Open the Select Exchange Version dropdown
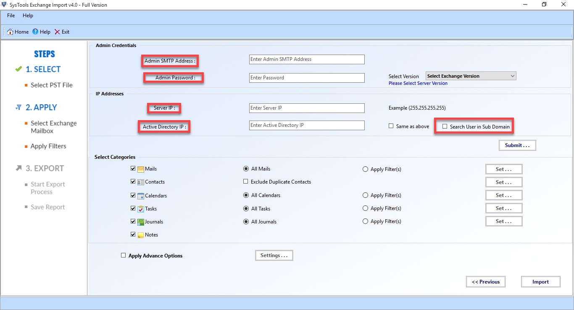Image resolution: width=574 pixels, height=310 pixels. pyautogui.click(x=471, y=76)
